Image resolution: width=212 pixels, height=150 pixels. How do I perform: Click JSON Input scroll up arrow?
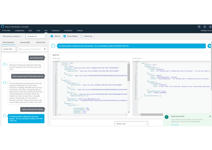pyautogui.click(x=129, y=62)
